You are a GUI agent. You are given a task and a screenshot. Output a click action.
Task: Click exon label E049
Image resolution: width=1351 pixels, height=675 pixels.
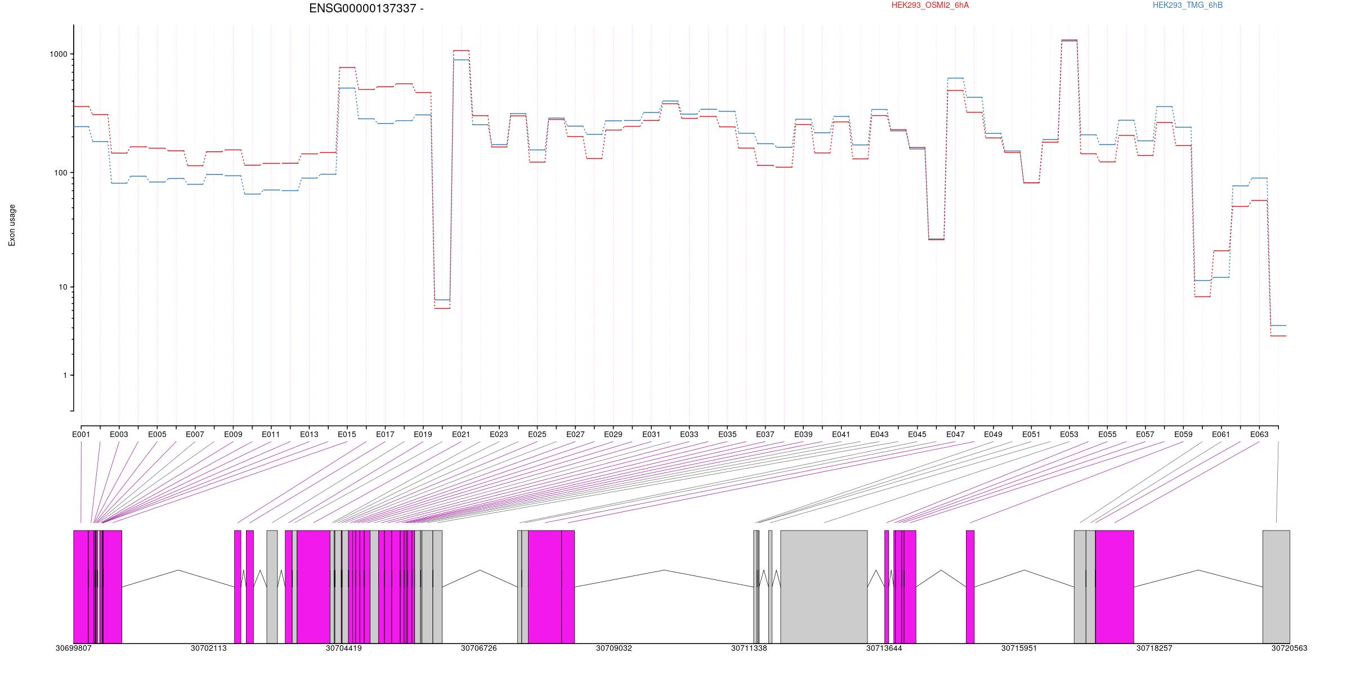pyautogui.click(x=993, y=434)
